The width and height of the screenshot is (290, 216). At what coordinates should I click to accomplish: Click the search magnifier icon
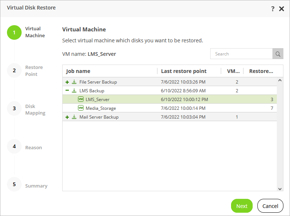pos(278,54)
